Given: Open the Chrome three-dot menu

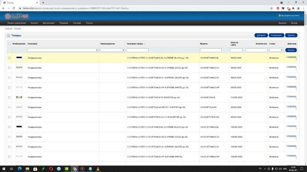Looking at the screenshot, I should tap(304, 9).
